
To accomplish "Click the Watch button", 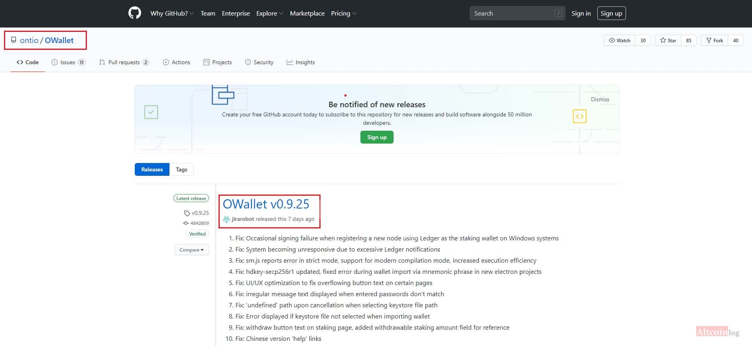I will 620,40.
